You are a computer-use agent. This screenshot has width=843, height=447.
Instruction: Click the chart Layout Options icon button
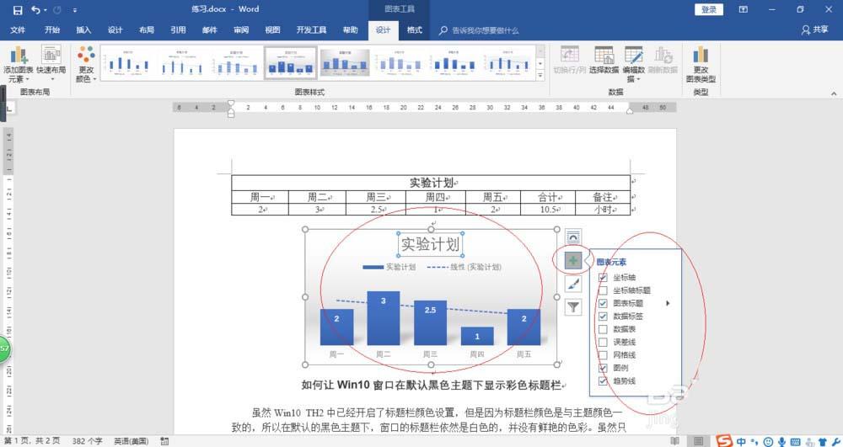coord(573,237)
